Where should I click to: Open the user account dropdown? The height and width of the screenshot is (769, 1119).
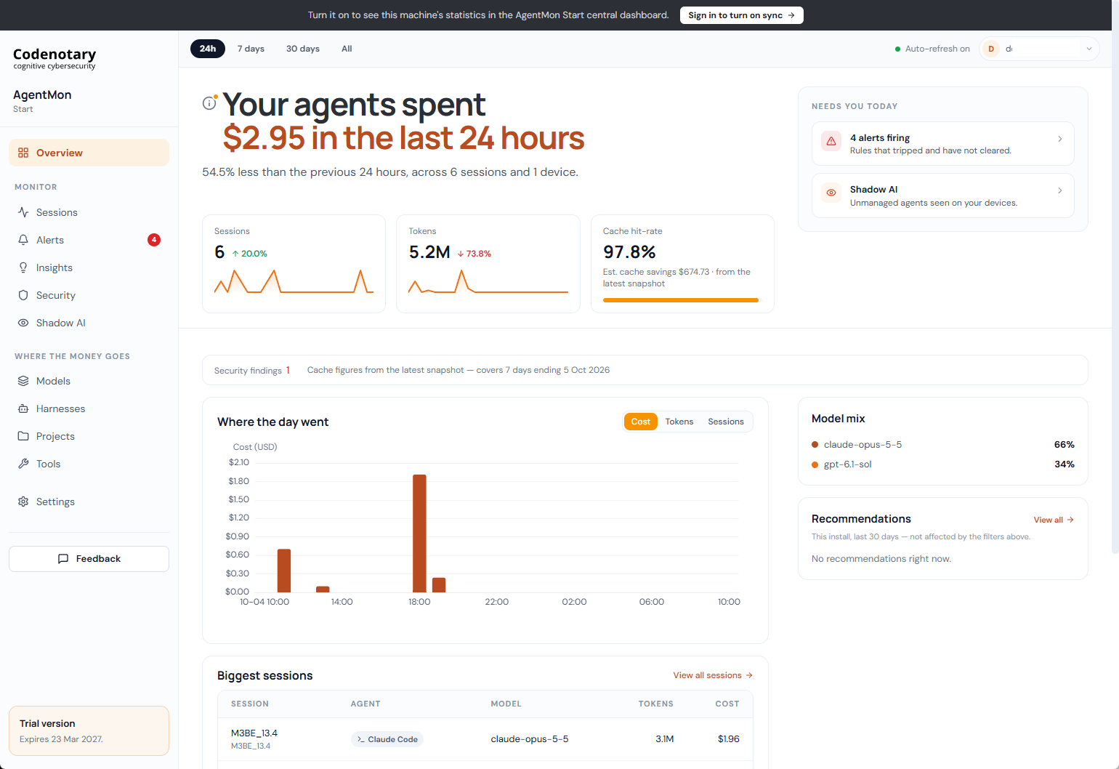click(1039, 49)
